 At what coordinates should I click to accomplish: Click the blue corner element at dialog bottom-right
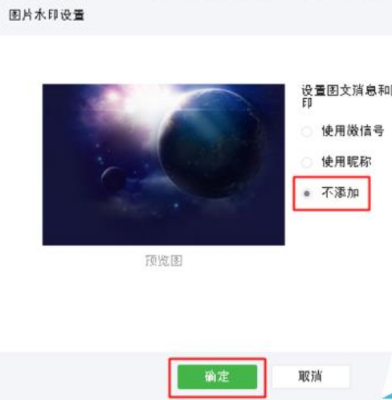click(387, 396)
